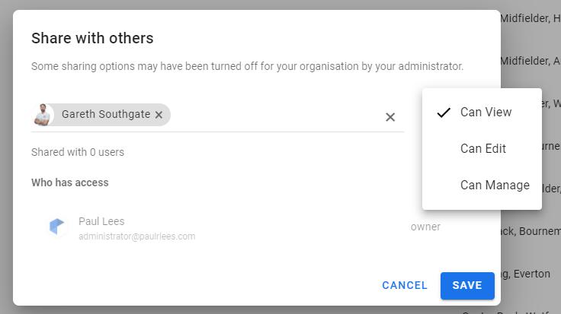The width and height of the screenshot is (561, 314).
Task: Click Gareth Southgate's avatar photo
Action: [x=43, y=115]
